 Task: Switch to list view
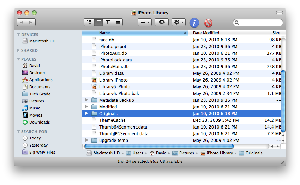[98, 22]
